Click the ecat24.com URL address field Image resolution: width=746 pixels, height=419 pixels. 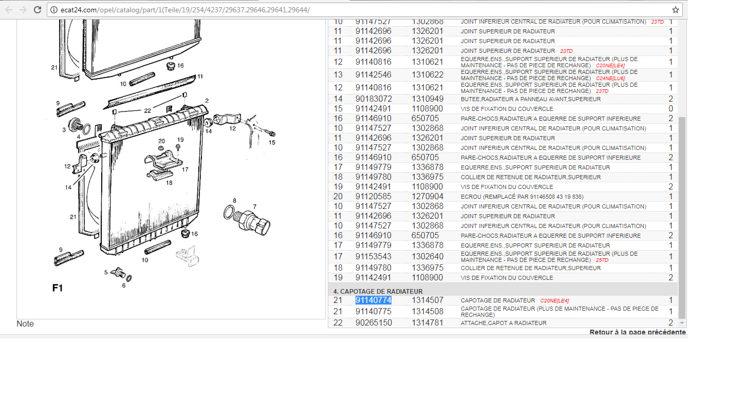(x=365, y=10)
